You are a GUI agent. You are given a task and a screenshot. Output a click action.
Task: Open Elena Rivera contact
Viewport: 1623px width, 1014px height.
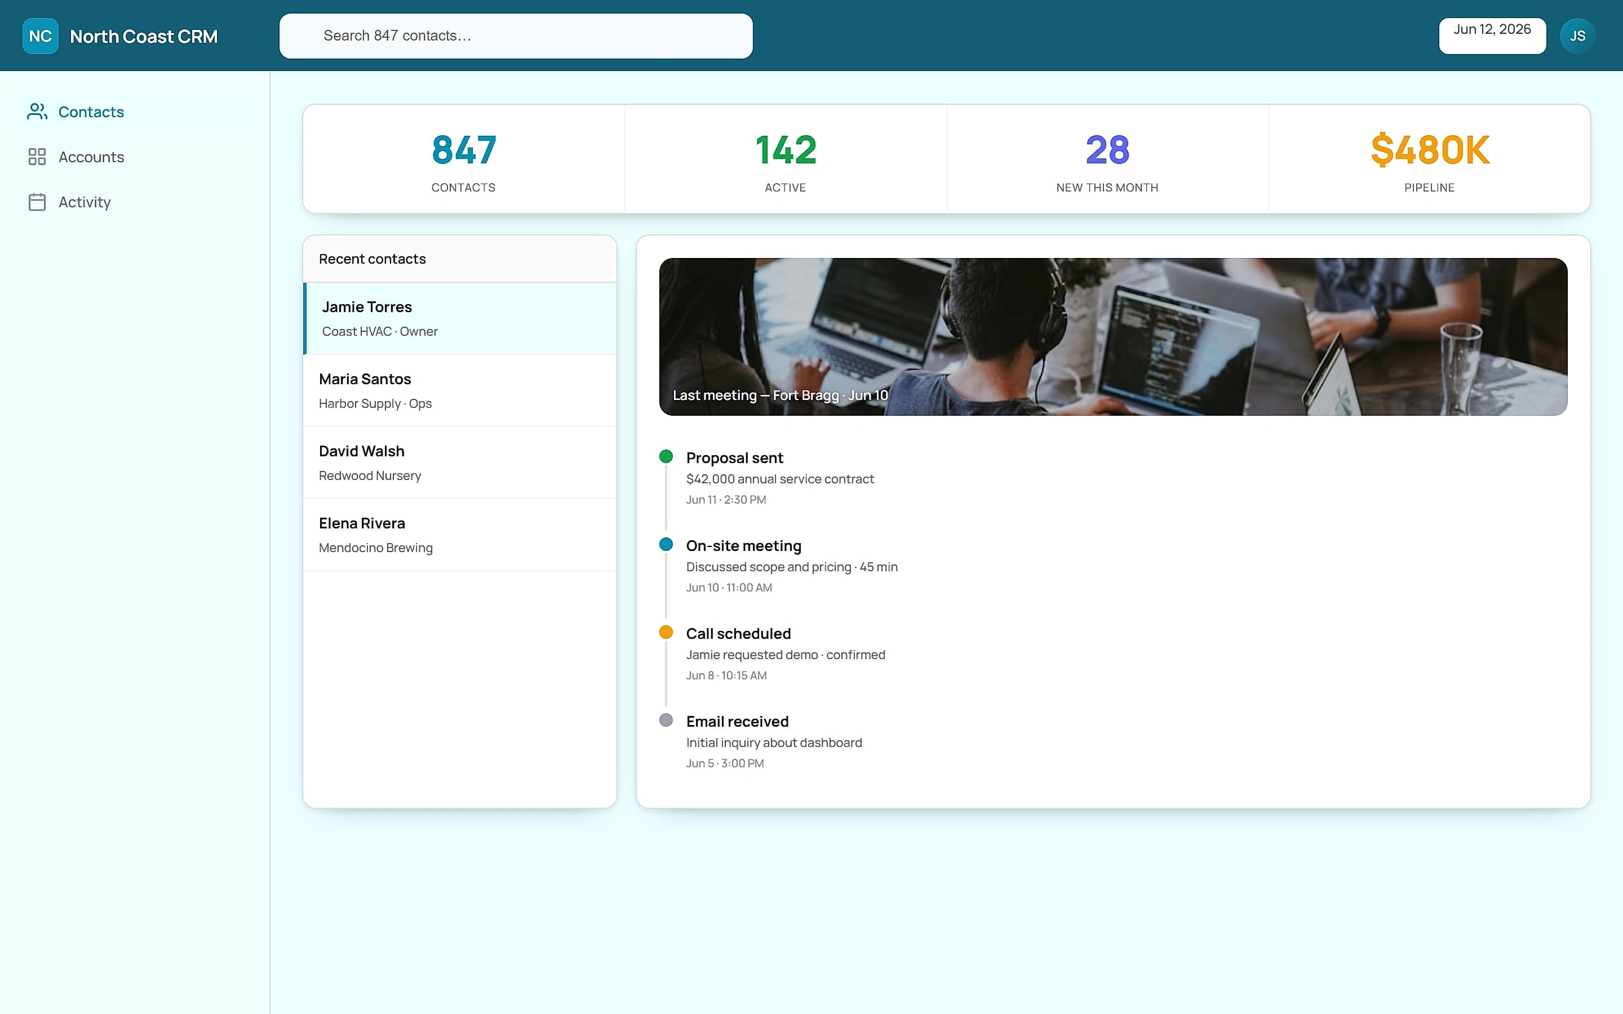tap(460, 535)
